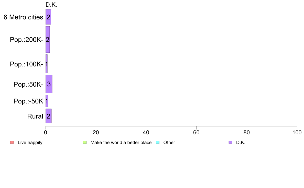Click the 100 tick on the x-axis
The image size is (304, 188).
click(297, 132)
